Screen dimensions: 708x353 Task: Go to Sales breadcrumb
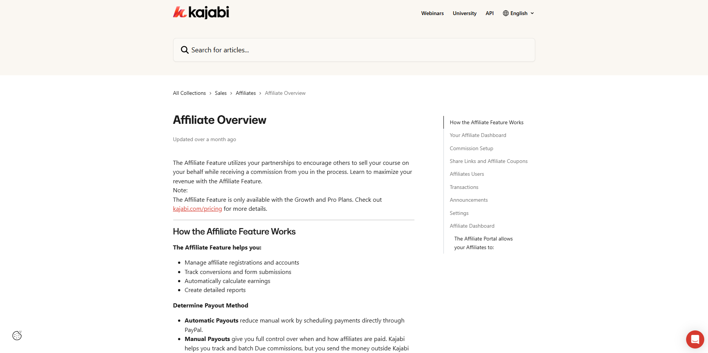[x=221, y=93]
